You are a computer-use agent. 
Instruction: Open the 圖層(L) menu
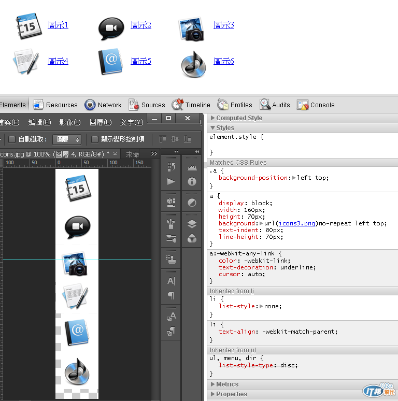(101, 122)
